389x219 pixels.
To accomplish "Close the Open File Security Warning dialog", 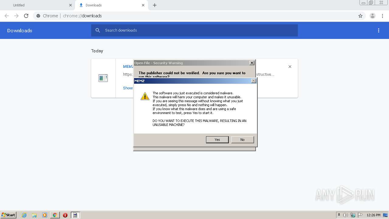I will pyautogui.click(x=252, y=63).
